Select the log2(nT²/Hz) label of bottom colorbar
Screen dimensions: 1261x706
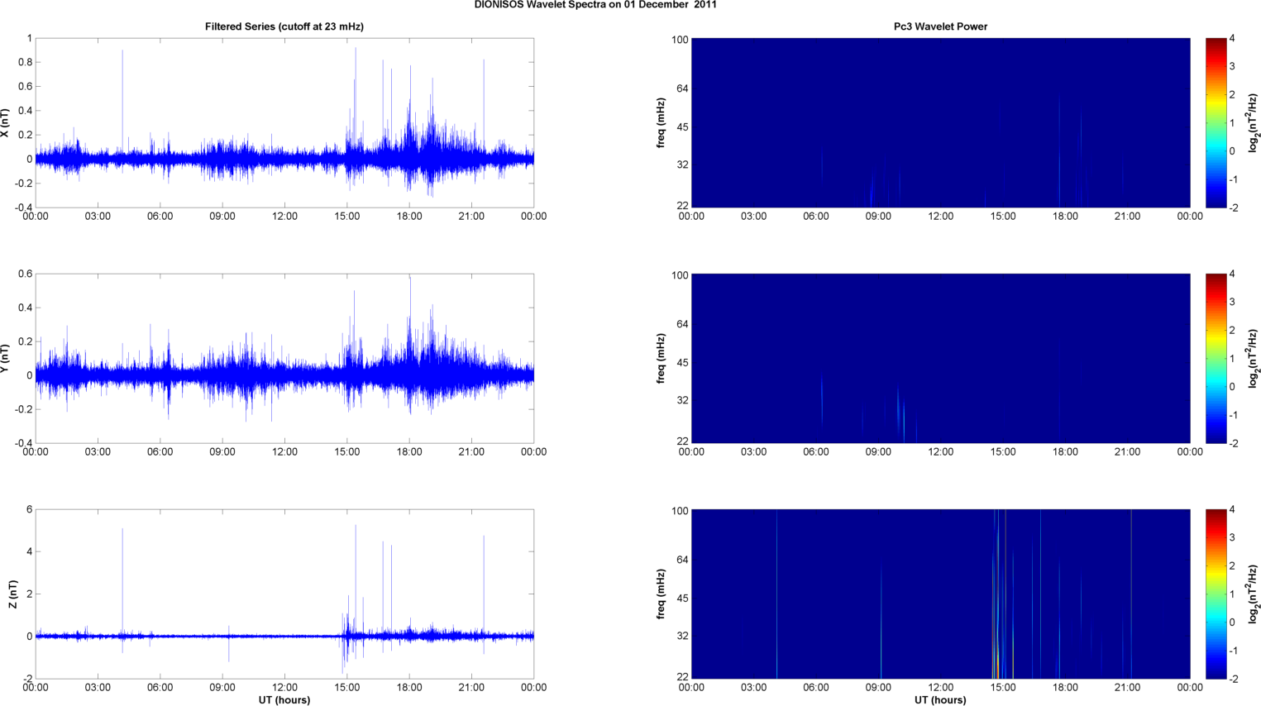pyautogui.click(x=1253, y=594)
